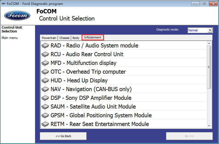Click the Normal diagnostic mode combo box
Image resolution: width=219 pixels, height=144 pixels.
(x=200, y=30)
